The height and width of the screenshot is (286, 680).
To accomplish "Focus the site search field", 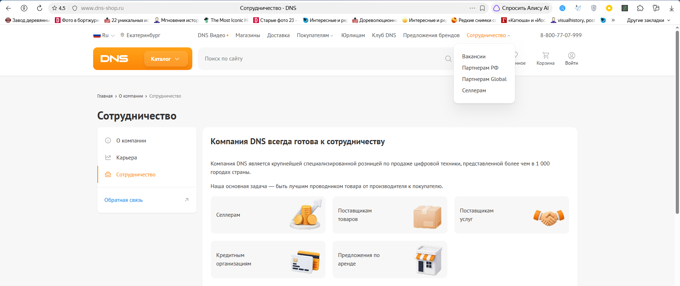I will [322, 59].
